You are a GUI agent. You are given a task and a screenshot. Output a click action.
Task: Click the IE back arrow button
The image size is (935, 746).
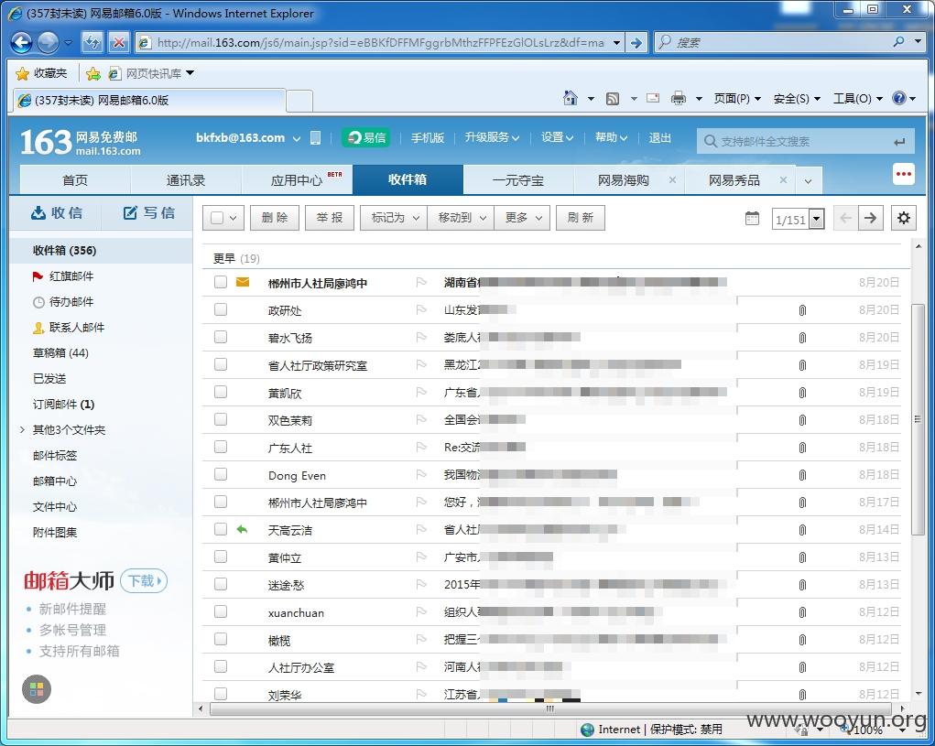pos(21,42)
